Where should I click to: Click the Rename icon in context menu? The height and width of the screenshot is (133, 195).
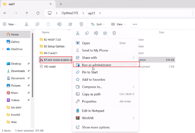coord(96,33)
